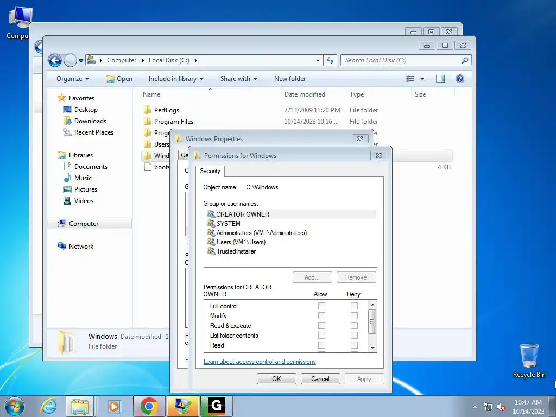The width and height of the screenshot is (556, 417).
Task: Check Deny for List folder contents
Action: click(x=354, y=335)
